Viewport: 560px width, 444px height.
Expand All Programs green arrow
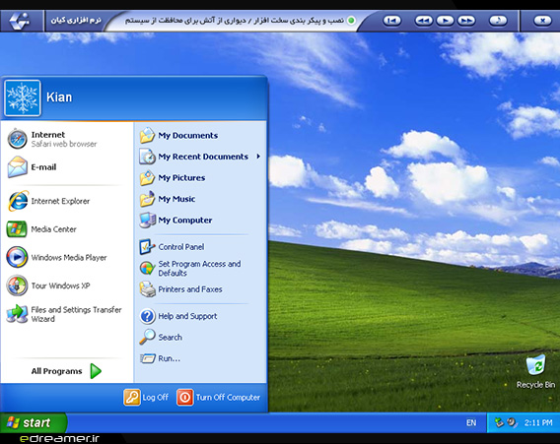(96, 371)
